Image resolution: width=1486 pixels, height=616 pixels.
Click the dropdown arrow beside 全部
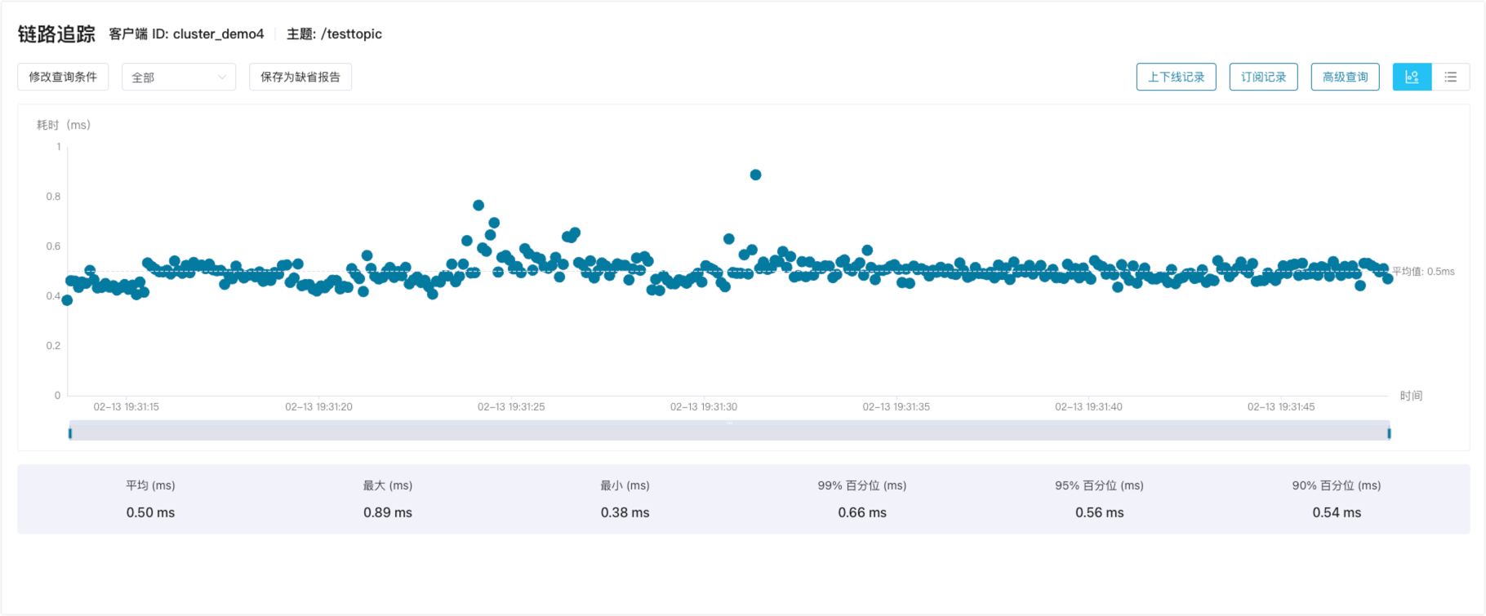click(x=221, y=78)
